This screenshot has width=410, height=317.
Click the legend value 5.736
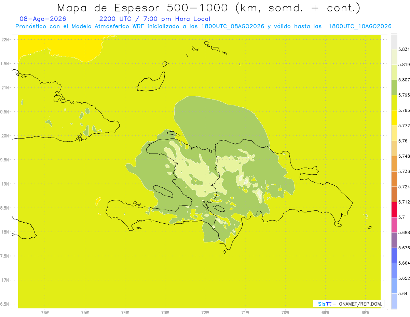(404, 171)
